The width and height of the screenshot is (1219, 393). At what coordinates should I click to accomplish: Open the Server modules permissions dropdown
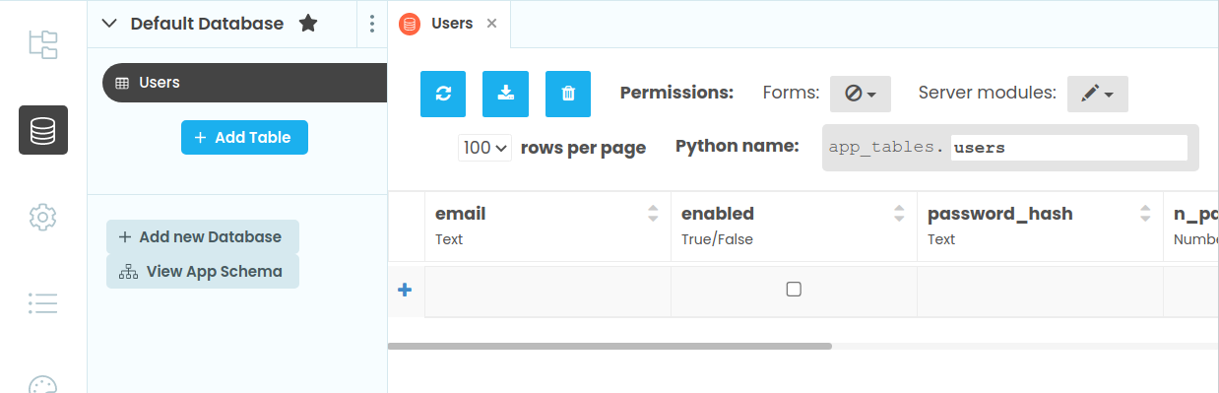coord(1098,94)
